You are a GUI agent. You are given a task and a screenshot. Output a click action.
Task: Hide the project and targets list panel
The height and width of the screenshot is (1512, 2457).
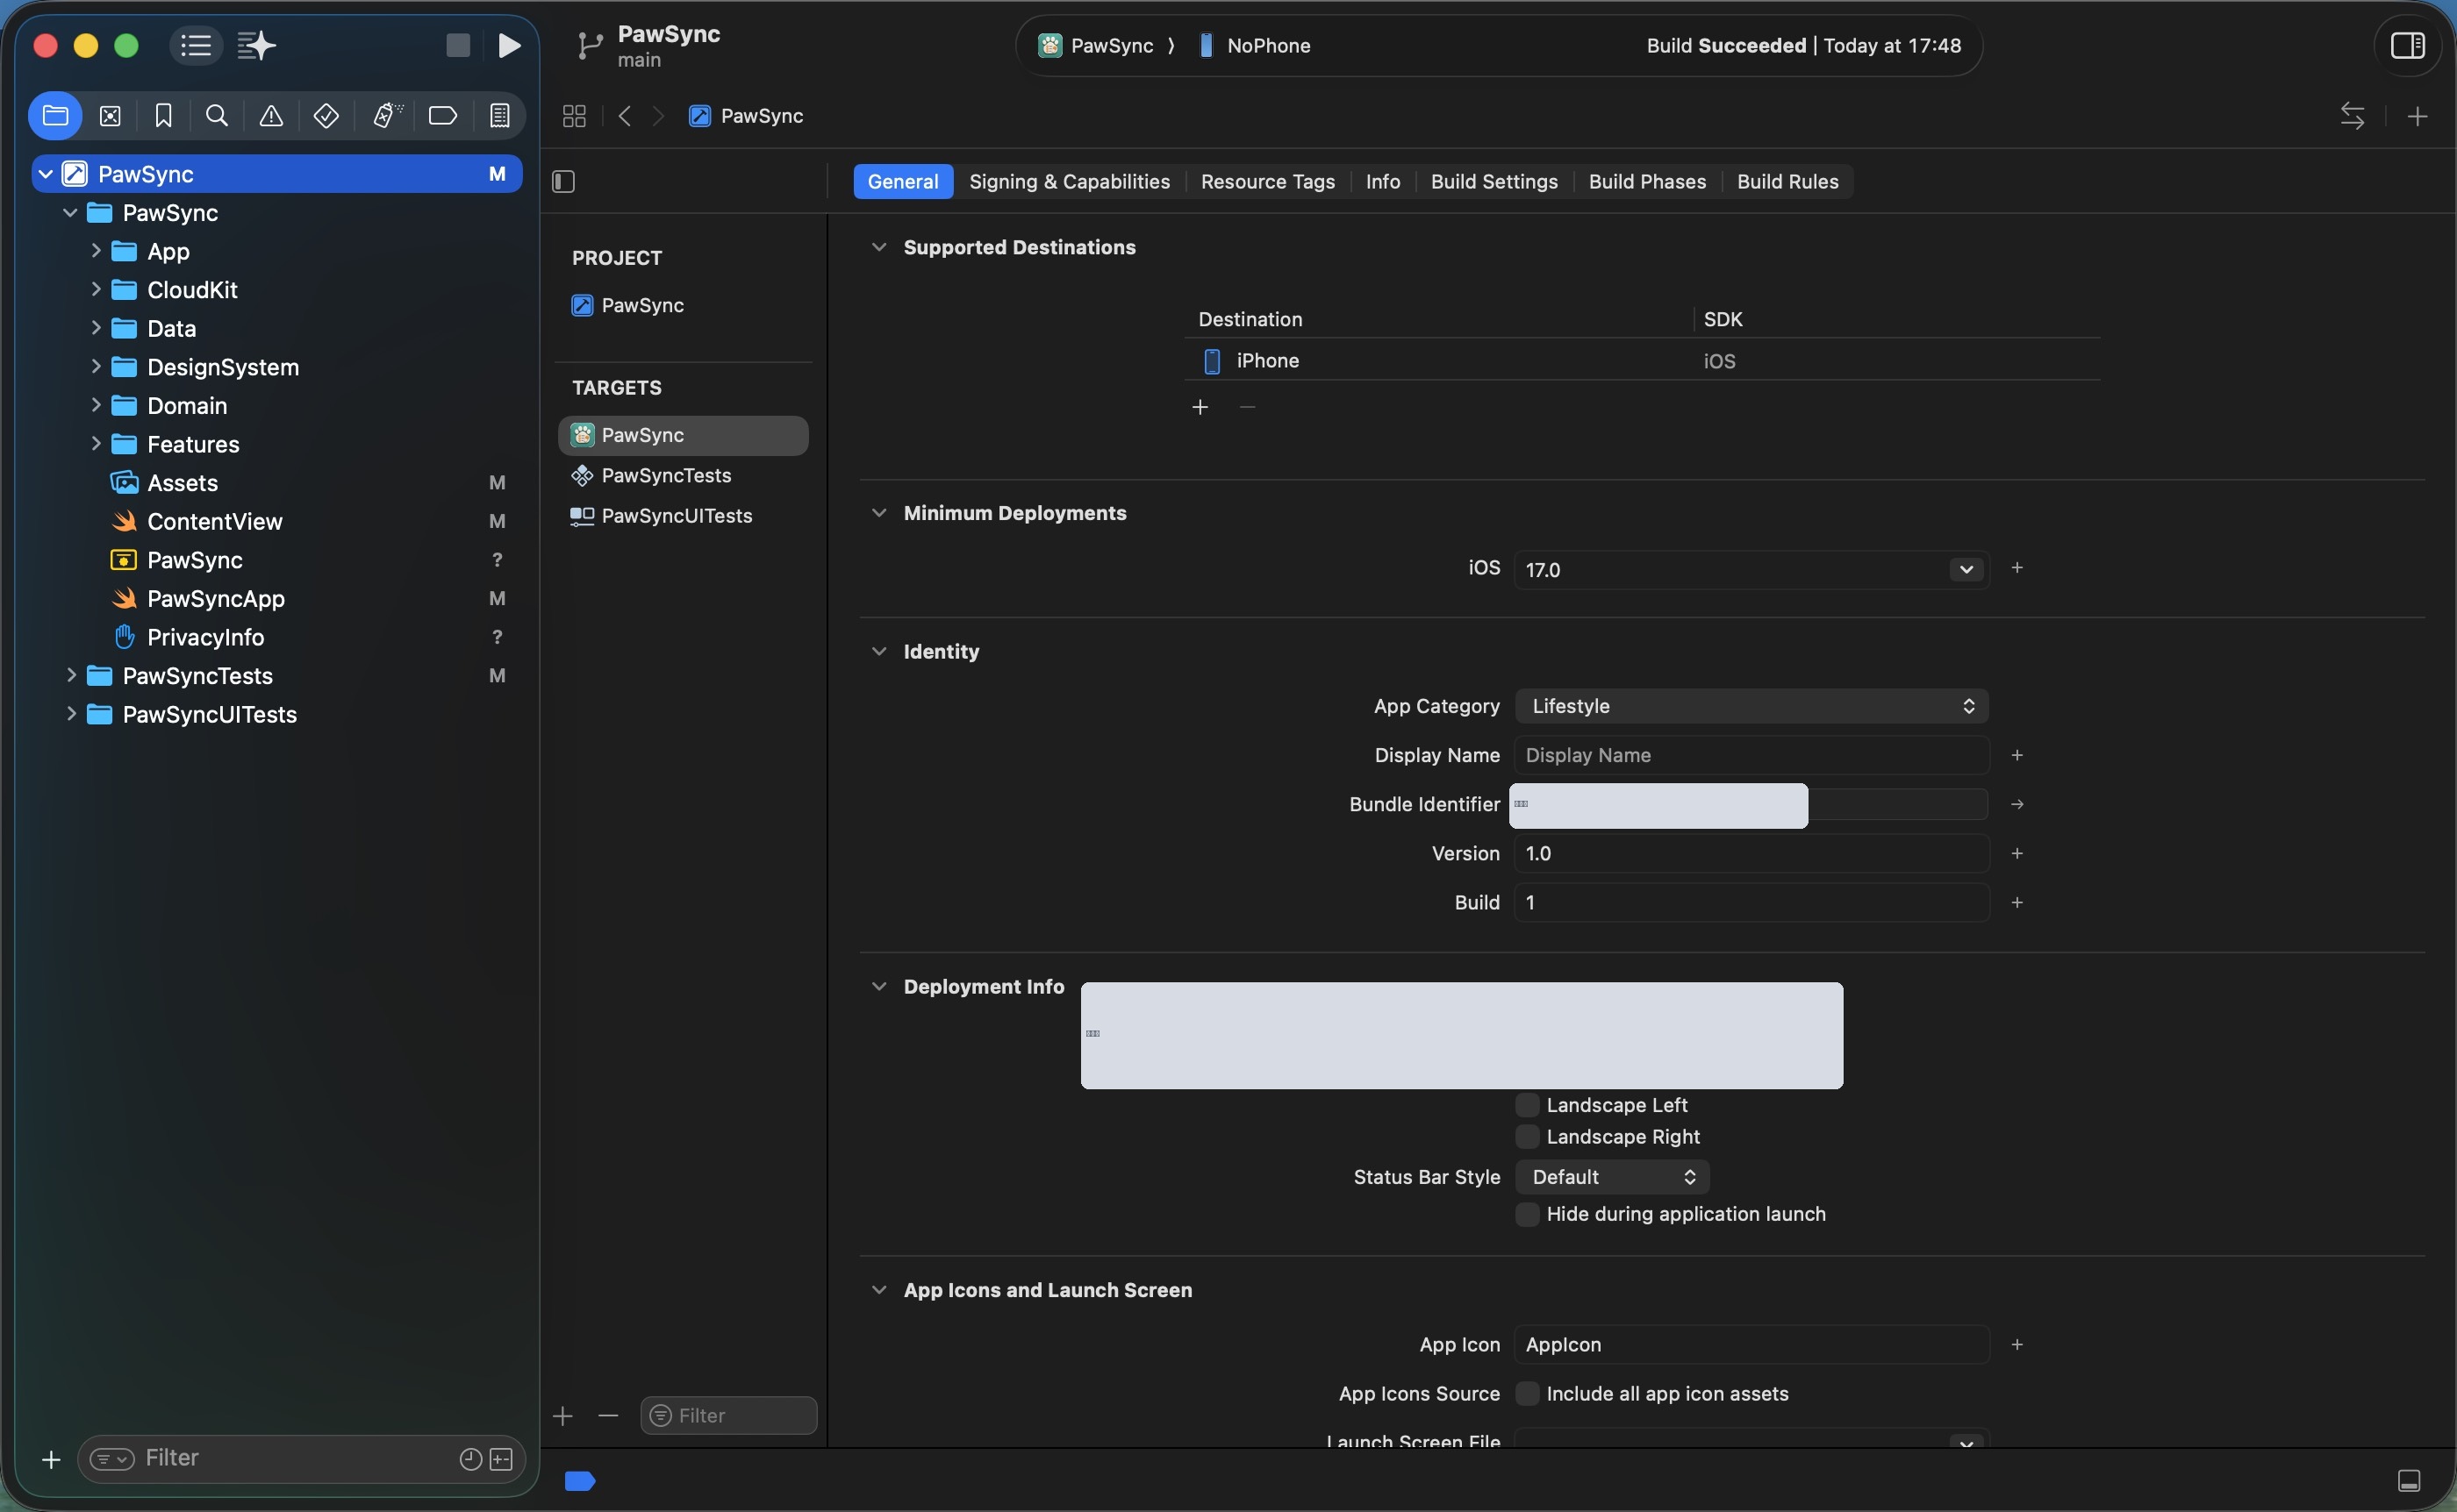pos(563,181)
